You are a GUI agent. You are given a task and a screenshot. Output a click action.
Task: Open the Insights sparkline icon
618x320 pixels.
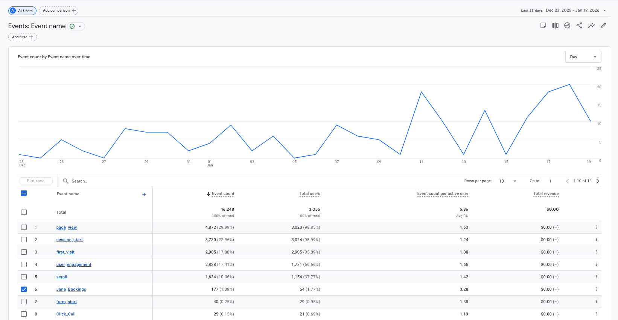coord(591,26)
